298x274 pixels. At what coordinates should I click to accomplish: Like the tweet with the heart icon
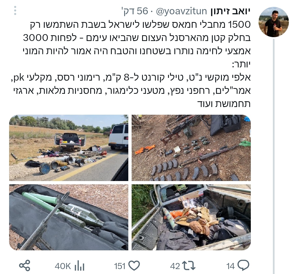coord(134,265)
